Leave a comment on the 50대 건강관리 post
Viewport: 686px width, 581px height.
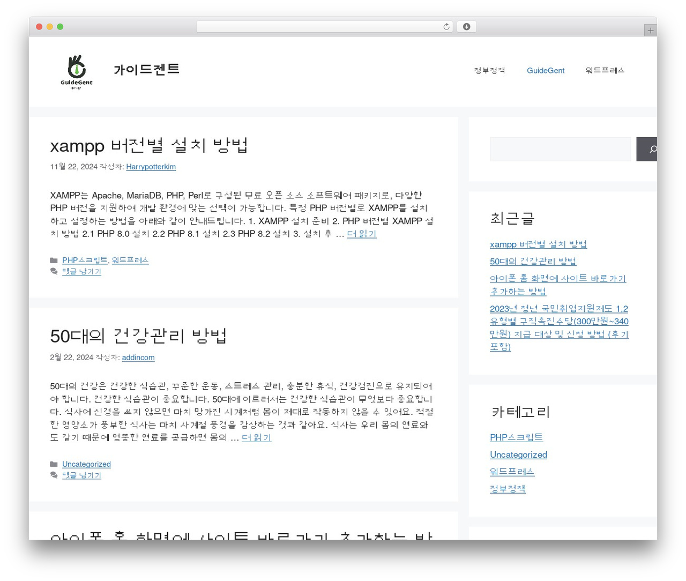tap(81, 475)
